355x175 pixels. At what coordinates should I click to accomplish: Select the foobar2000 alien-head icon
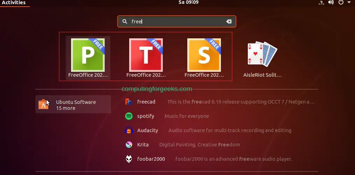tap(129, 159)
